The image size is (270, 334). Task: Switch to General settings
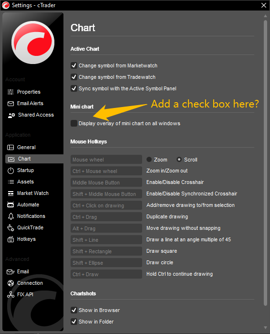point(26,147)
